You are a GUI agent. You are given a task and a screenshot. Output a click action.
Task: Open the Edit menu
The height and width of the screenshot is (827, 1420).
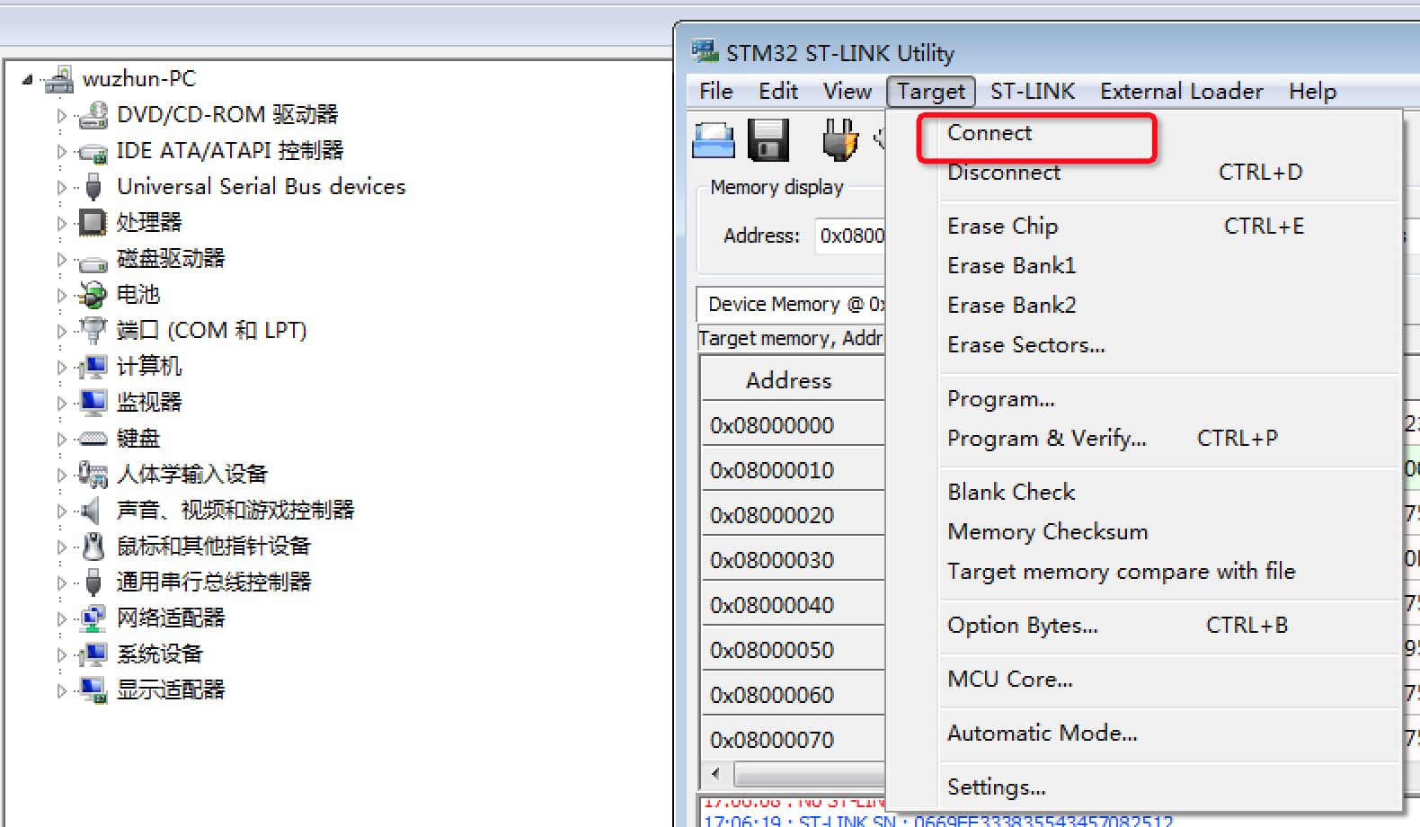click(778, 92)
